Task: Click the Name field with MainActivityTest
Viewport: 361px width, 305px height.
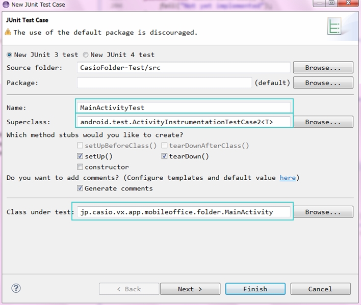Action: [x=184, y=107]
